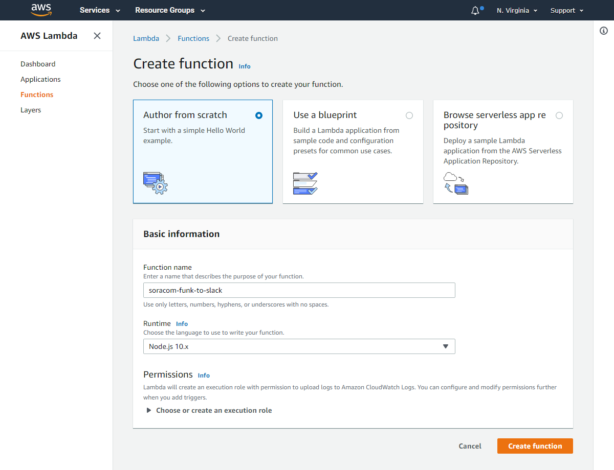This screenshot has width=614, height=470.
Task: Open the notifications bell
Action: click(475, 11)
